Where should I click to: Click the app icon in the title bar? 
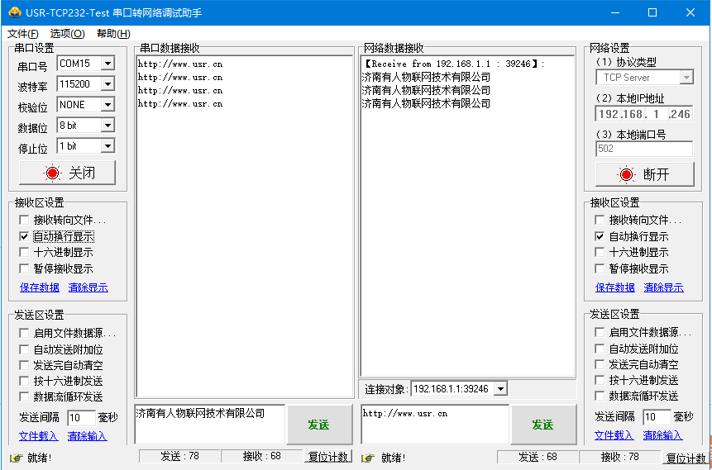click(x=15, y=12)
